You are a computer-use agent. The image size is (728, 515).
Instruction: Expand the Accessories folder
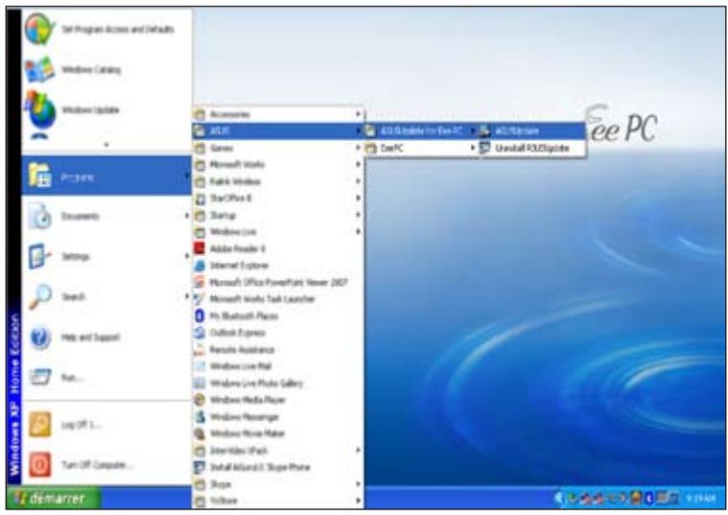coord(278,114)
